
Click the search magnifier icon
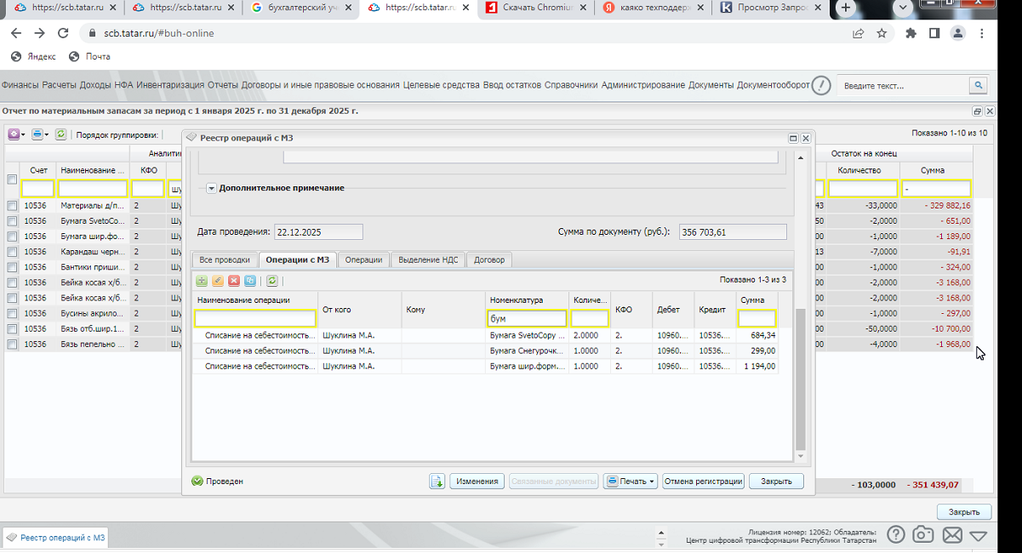(x=979, y=85)
